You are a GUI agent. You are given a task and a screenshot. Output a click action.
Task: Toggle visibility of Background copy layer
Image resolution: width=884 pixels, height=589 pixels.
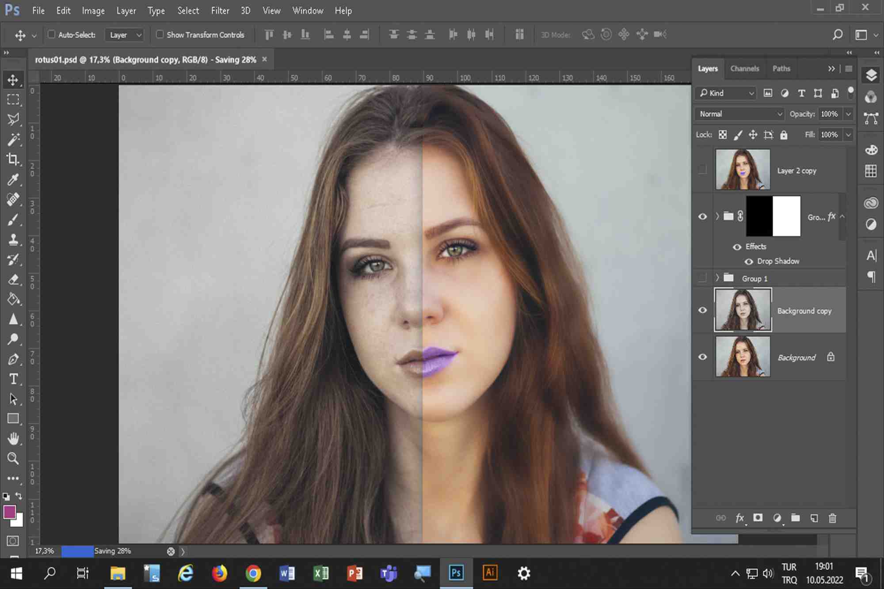(703, 310)
